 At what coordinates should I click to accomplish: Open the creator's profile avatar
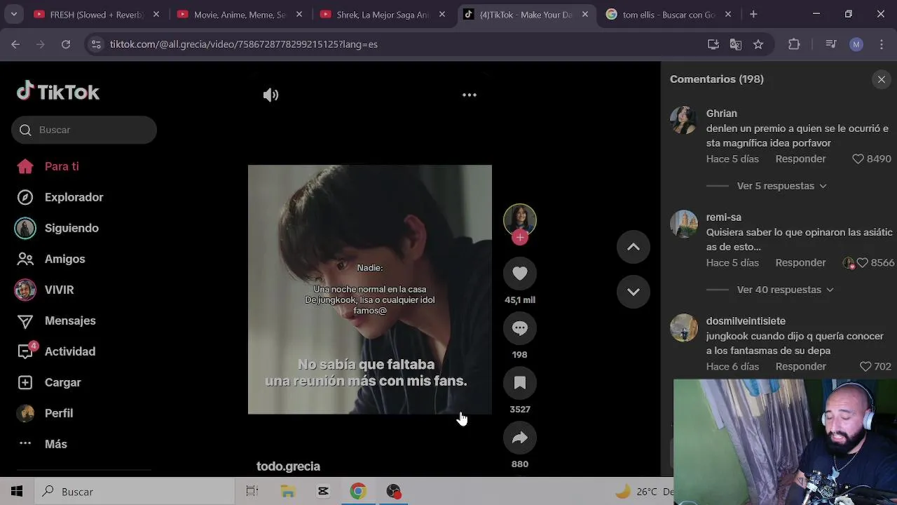click(520, 220)
